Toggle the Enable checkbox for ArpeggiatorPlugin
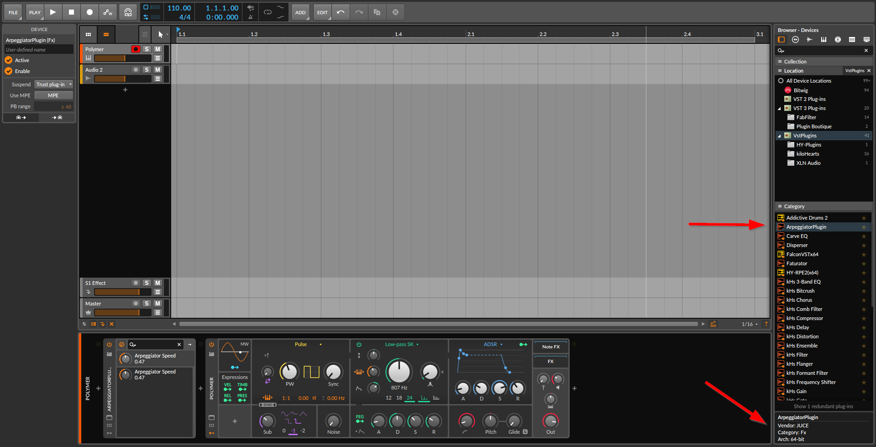Screen dimensions: 876x447 pyautogui.click(x=9, y=71)
